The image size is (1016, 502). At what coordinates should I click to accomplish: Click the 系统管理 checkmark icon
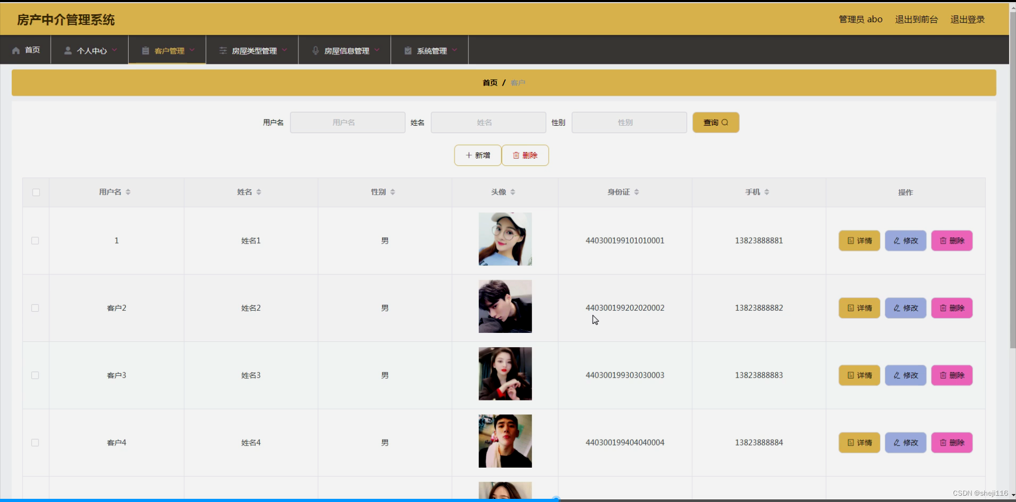pos(407,50)
